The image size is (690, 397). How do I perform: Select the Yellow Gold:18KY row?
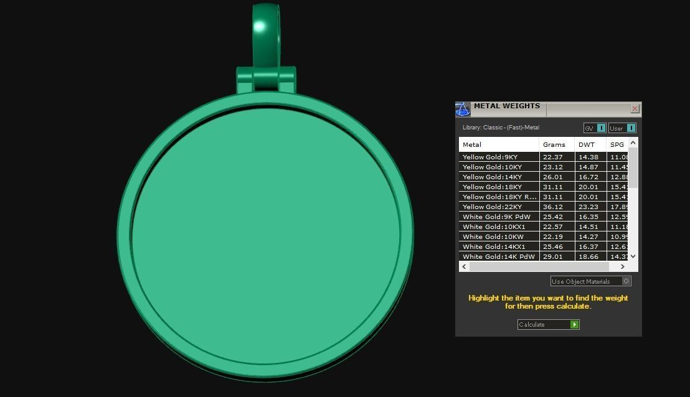pos(544,187)
